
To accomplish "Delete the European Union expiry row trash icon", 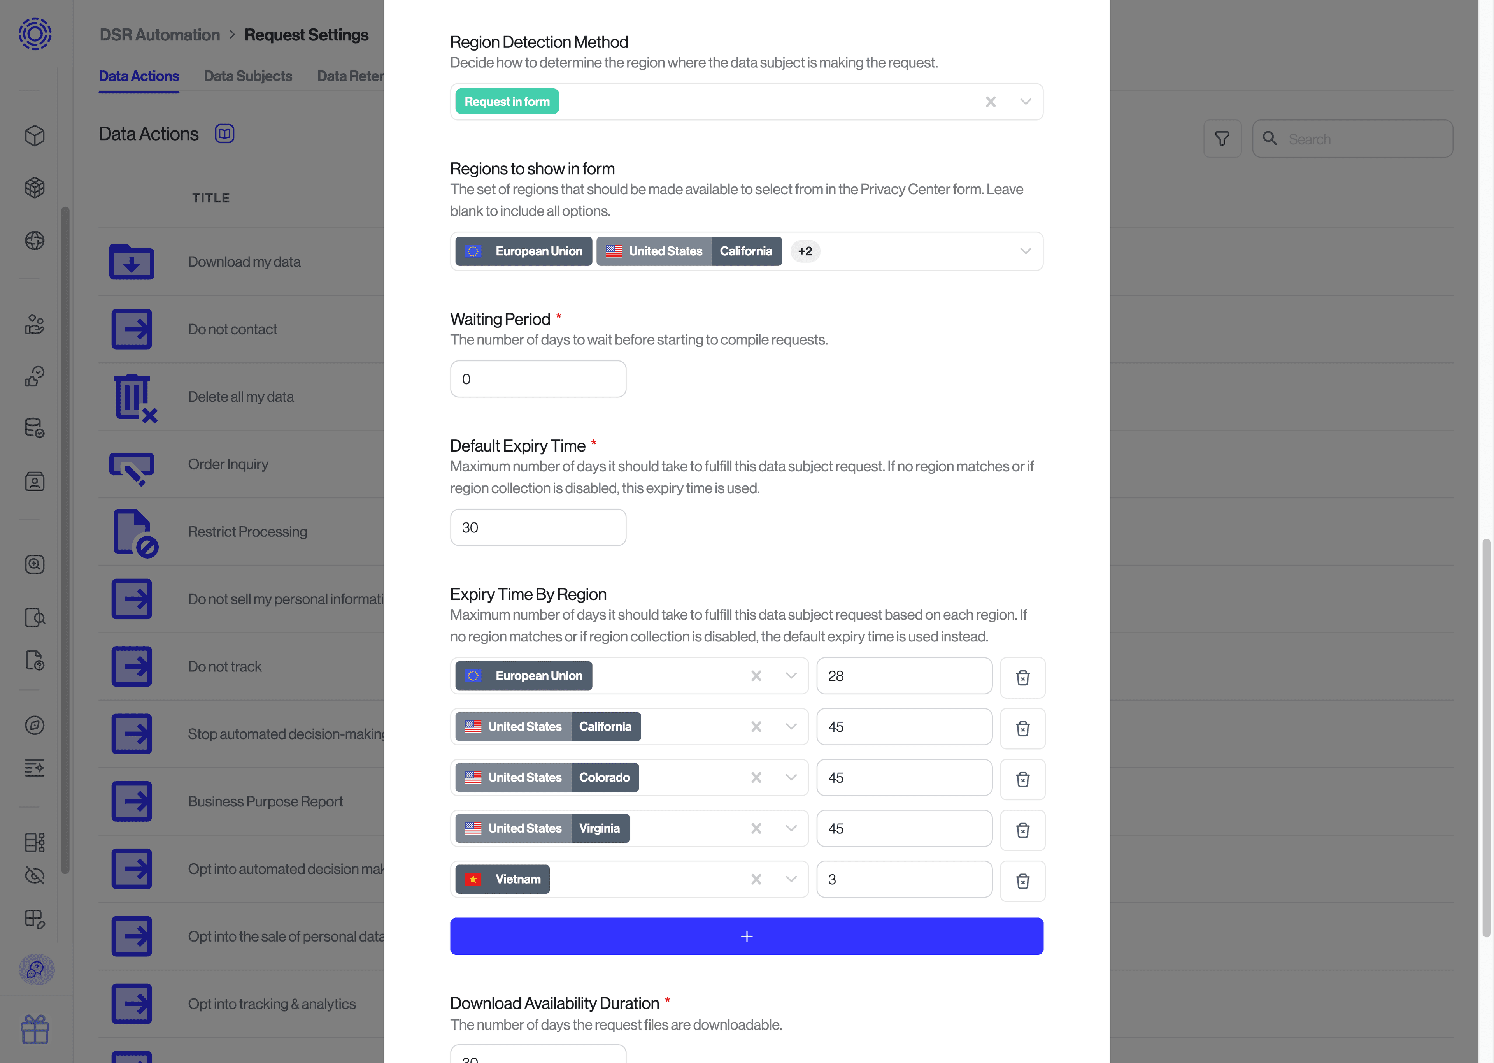I will pyautogui.click(x=1022, y=678).
